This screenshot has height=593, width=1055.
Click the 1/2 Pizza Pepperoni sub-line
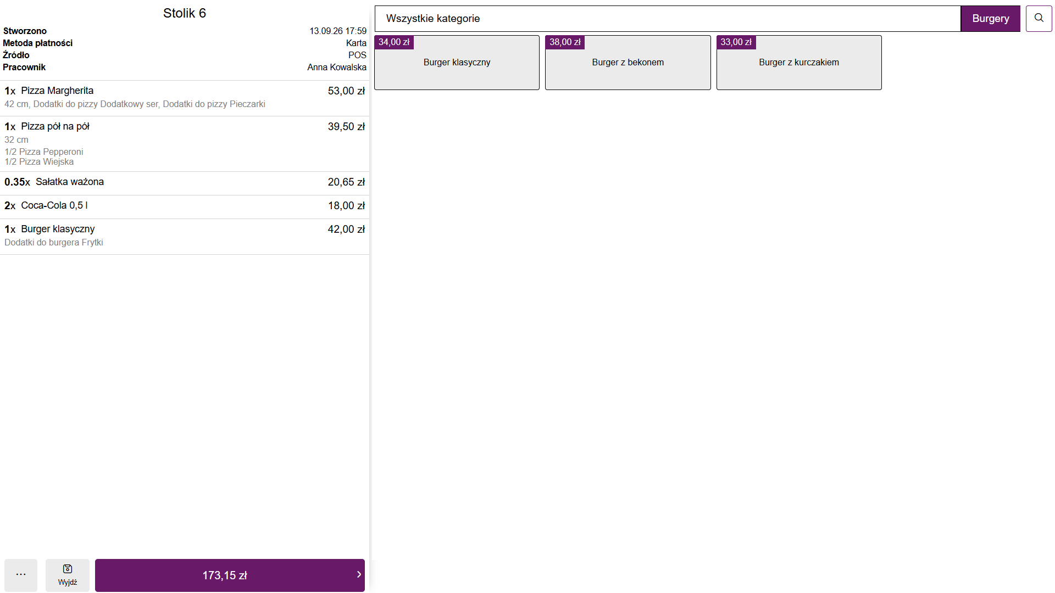(44, 152)
